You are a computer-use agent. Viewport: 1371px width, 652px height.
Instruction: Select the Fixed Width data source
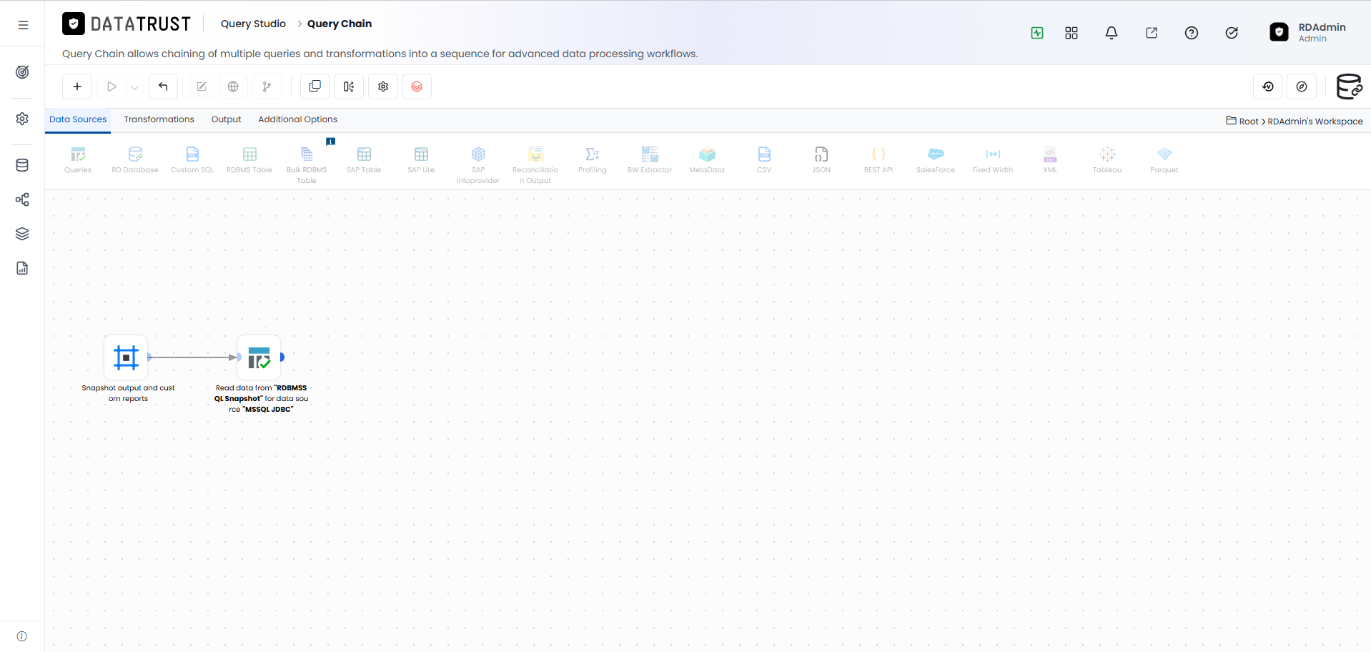coord(993,160)
